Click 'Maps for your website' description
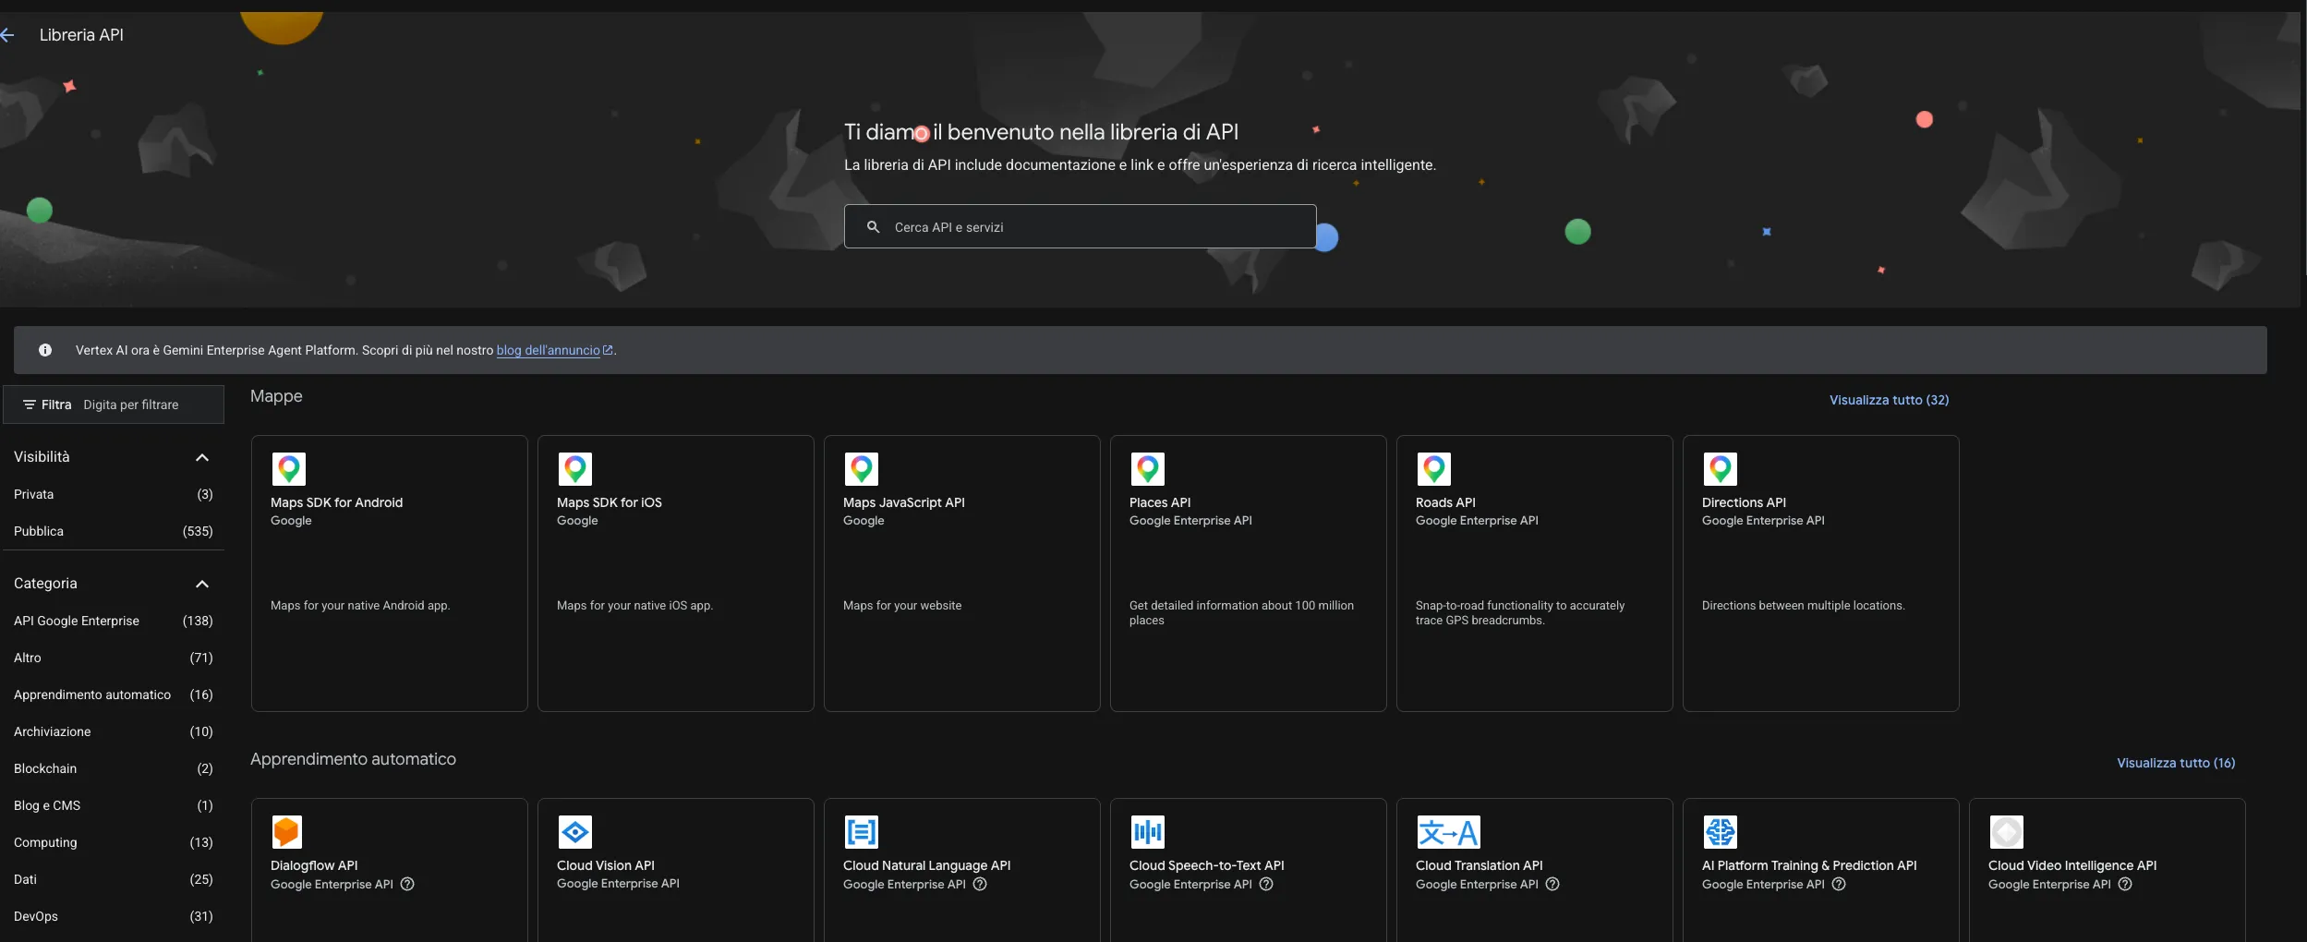The width and height of the screenshot is (2307, 942). 902,606
